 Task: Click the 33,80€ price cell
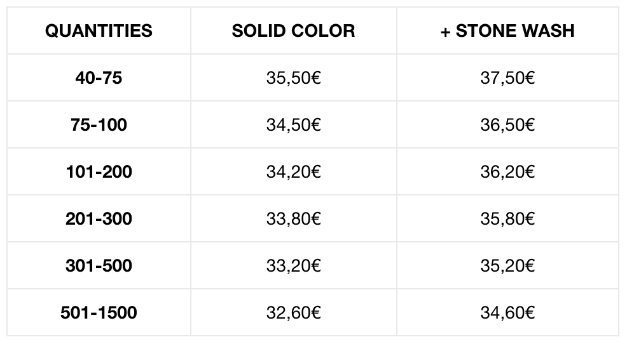point(294,219)
